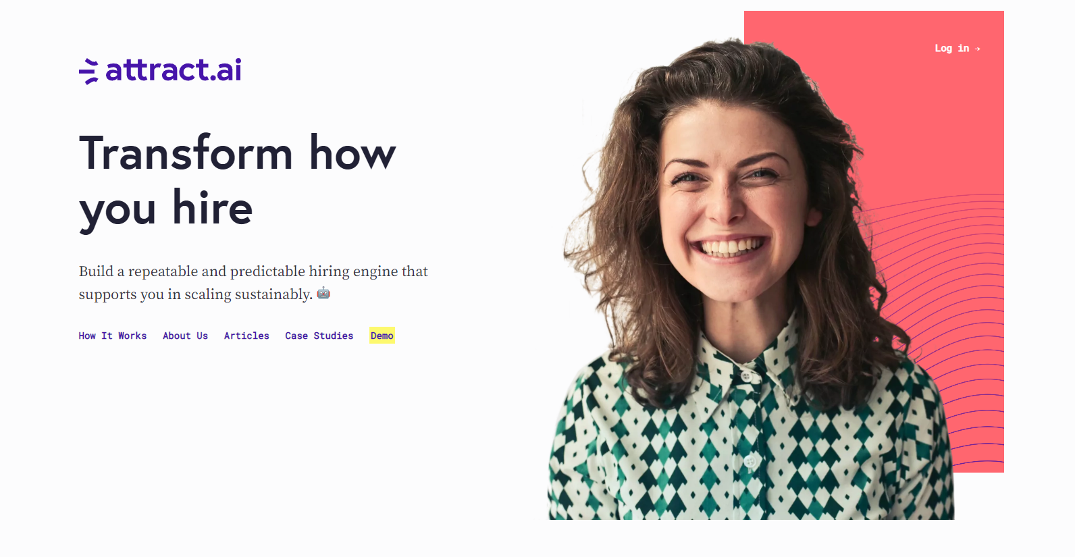Click the attract.ai striped logo mark

(88, 72)
